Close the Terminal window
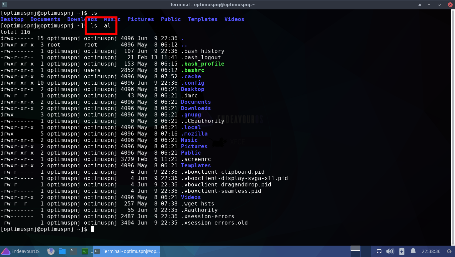The image size is (455, 257). (x=450, y=5)
